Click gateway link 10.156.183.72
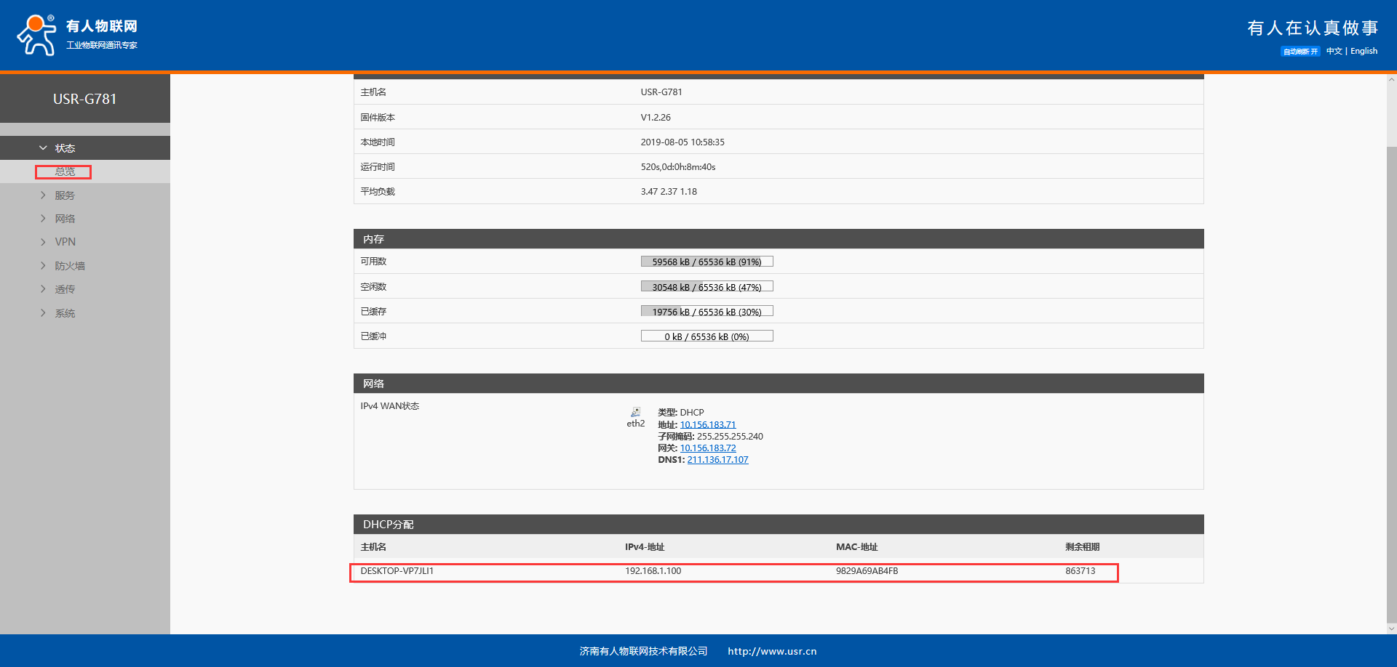 click(707, 448)
